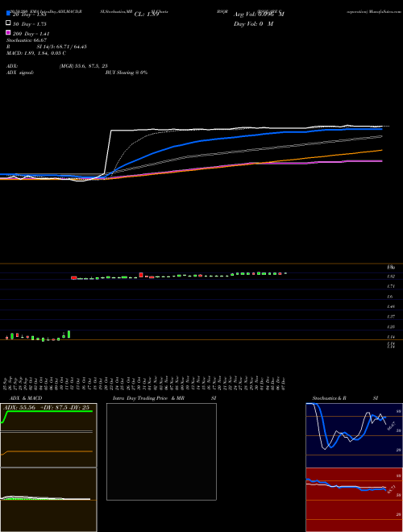This screenshot has width=403, height=532.
Task: Click the 'SI 14/3: 68.71 / 64.45' value
Action: click(x=61, y=47)
